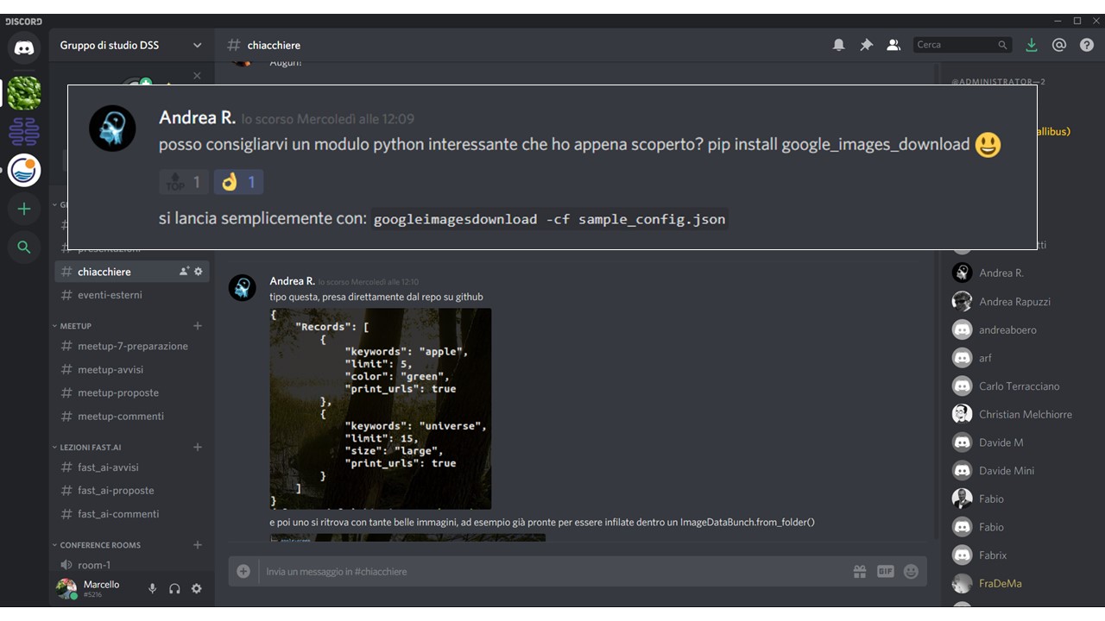Click message field Invia un messaggio
The height and width of the screenshot is (621, 1105).
(552, 572)
